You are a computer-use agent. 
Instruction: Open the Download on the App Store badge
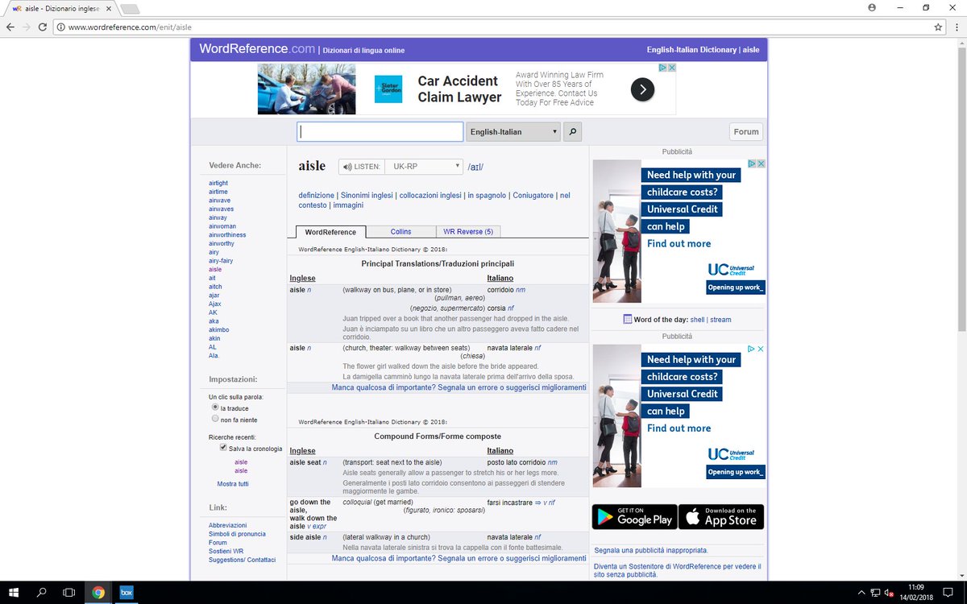[721, 516]
